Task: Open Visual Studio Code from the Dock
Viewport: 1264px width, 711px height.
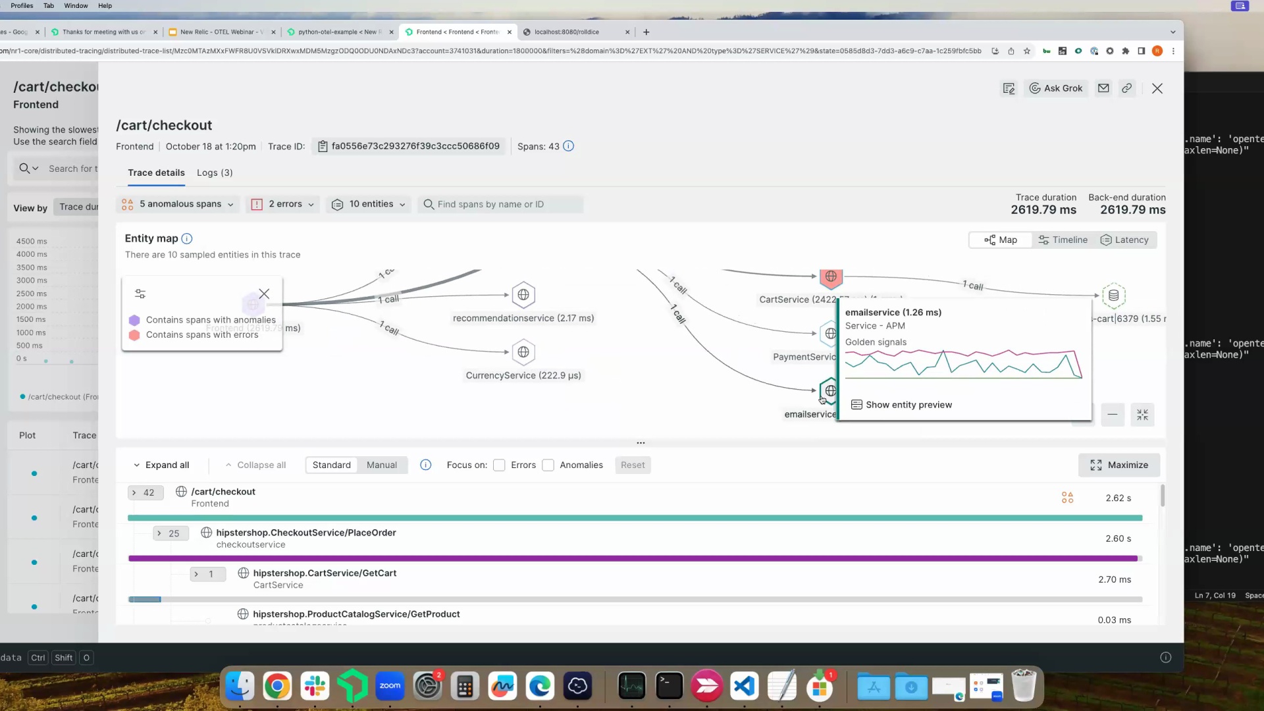Action: (x=745, y=687)
